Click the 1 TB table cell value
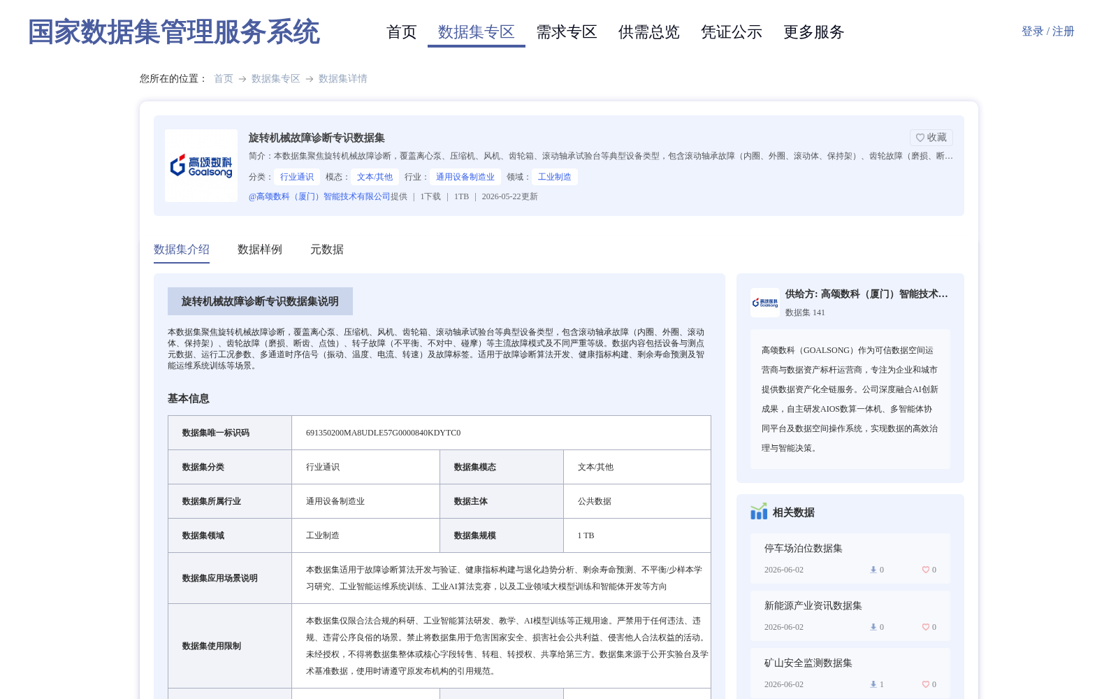Screen dimensions: 1118x699 [x=586, y=535]
